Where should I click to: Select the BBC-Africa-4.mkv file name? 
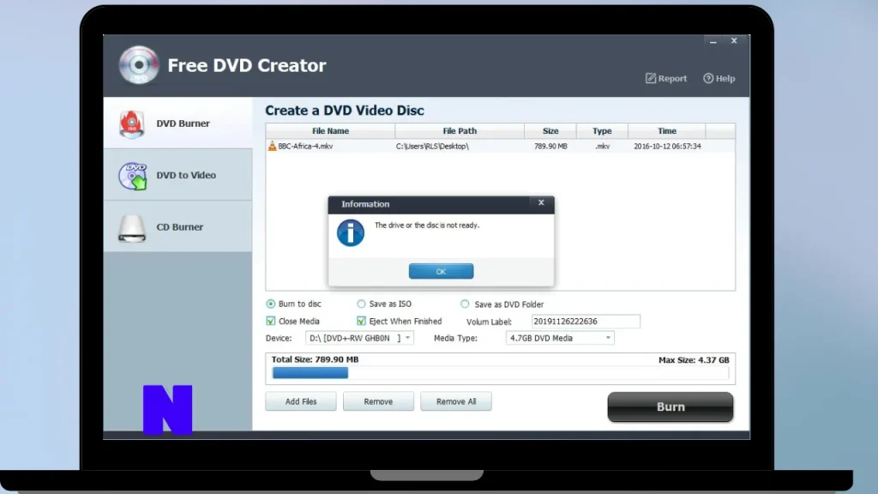[x=306, y=146]
